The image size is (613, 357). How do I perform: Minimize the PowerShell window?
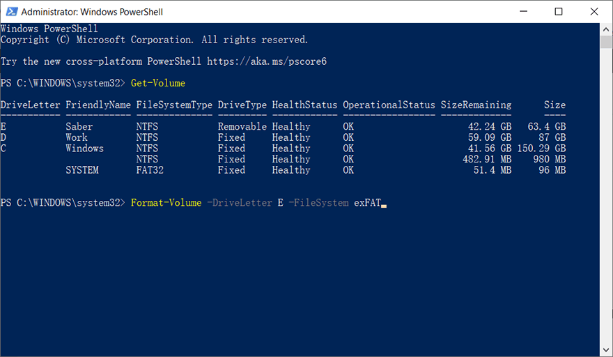pos(525,12)
